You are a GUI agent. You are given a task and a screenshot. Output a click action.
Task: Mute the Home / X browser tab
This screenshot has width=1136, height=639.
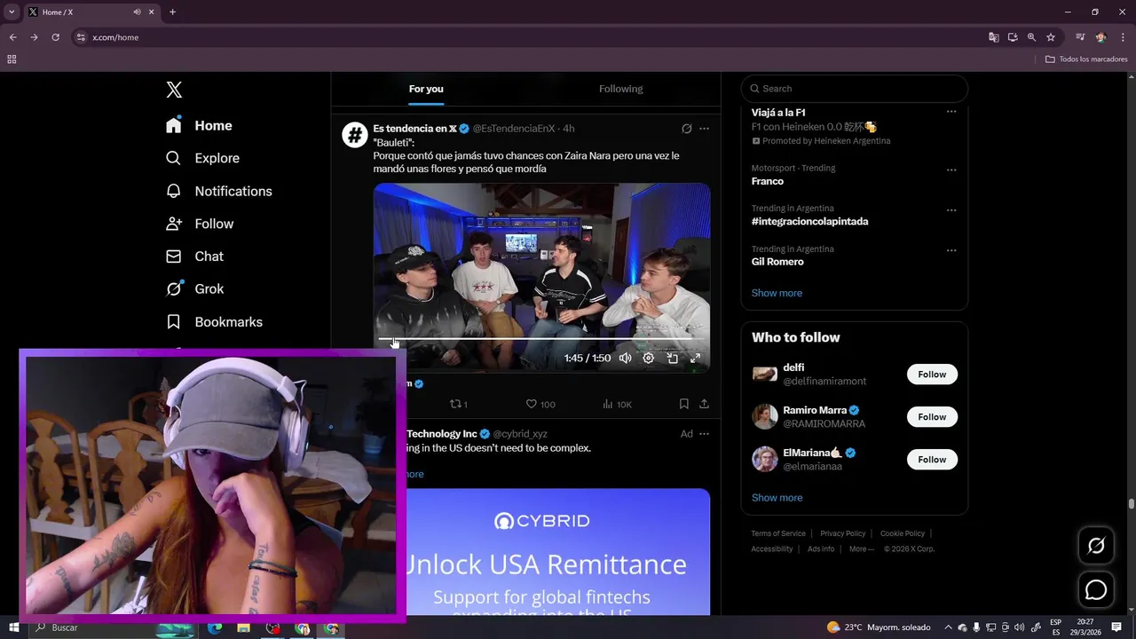pyautogui.click(x=137, y=12)
